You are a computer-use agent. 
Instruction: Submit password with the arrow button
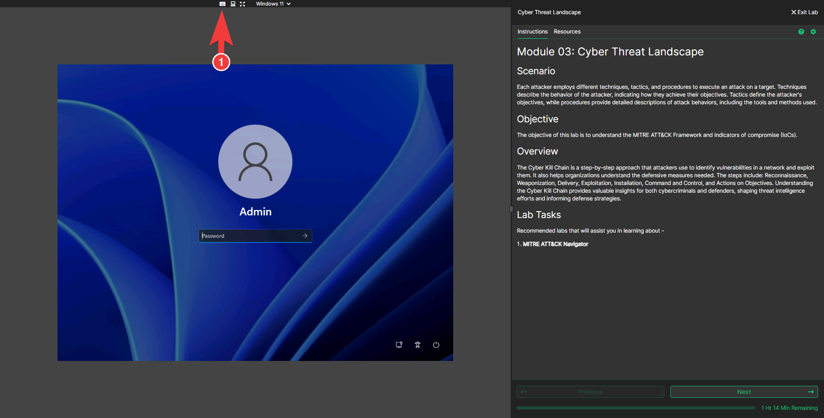[x=305, y=236]
